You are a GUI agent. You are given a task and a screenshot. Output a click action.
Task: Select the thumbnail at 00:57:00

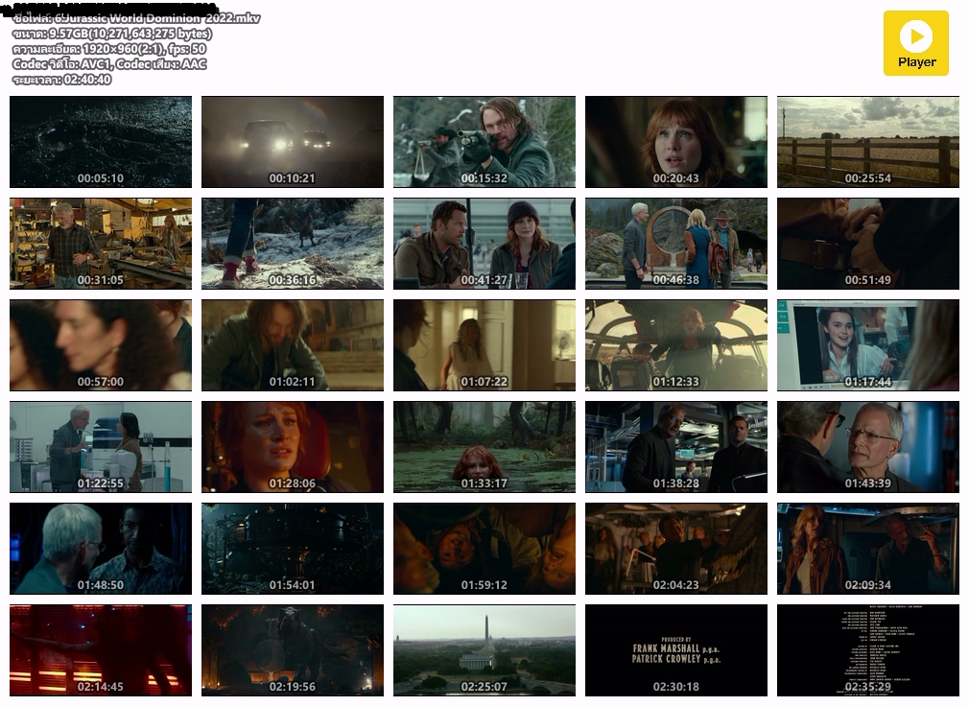click(101, 345)
